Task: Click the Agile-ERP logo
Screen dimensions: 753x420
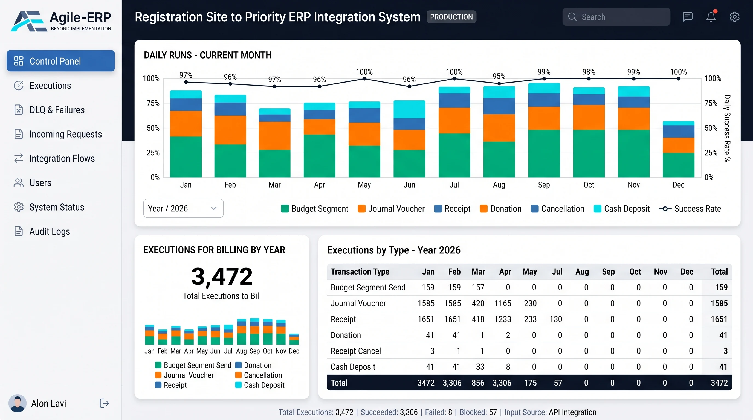Action: coord(61,21)
